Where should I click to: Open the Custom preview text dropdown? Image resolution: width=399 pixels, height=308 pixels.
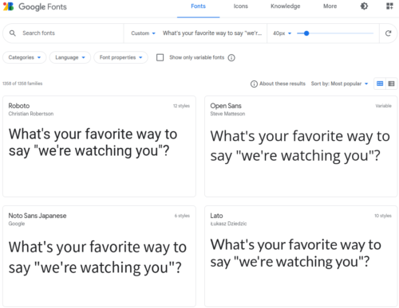click(143, 33)
